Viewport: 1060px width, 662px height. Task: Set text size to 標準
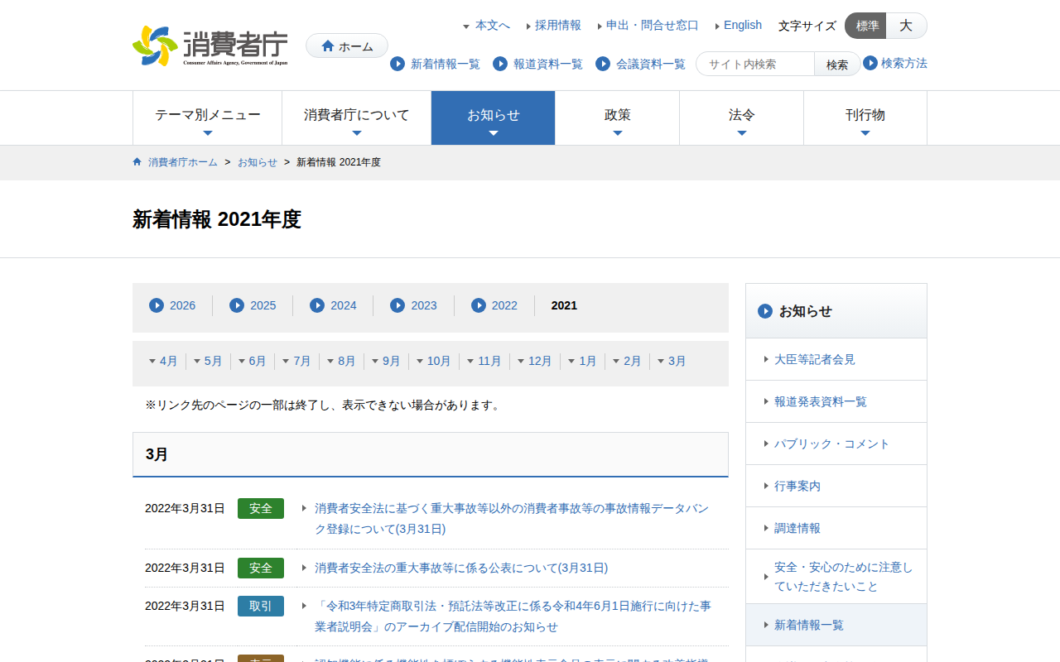click(866, 26)
